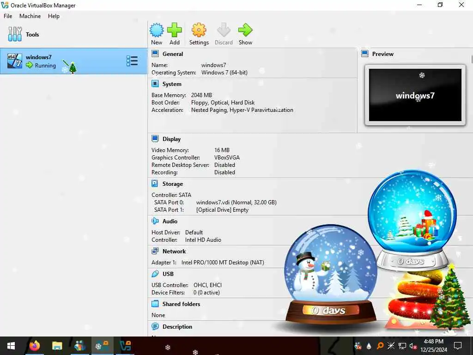Click the Discard toolbar icon
The width and height of the screenshot is (473, 355).
click(224, 30)
